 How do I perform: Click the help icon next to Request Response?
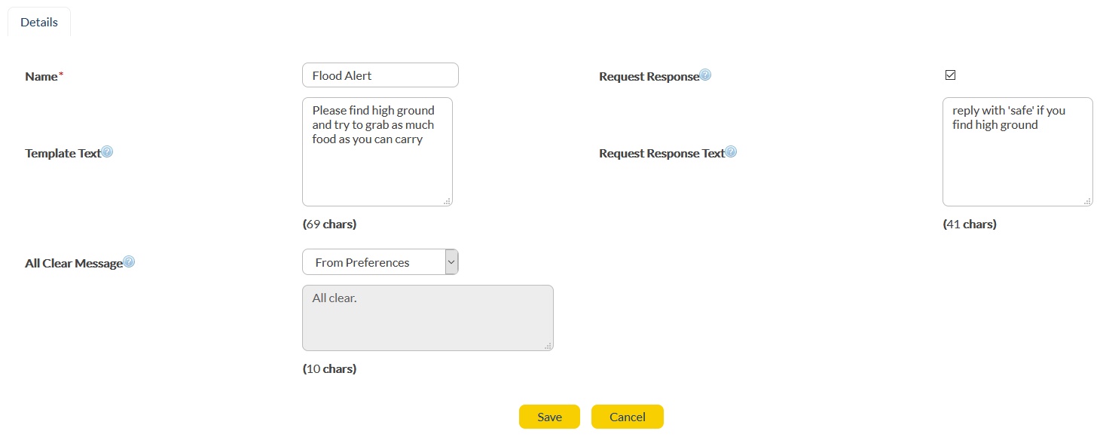tap(705, 75)
